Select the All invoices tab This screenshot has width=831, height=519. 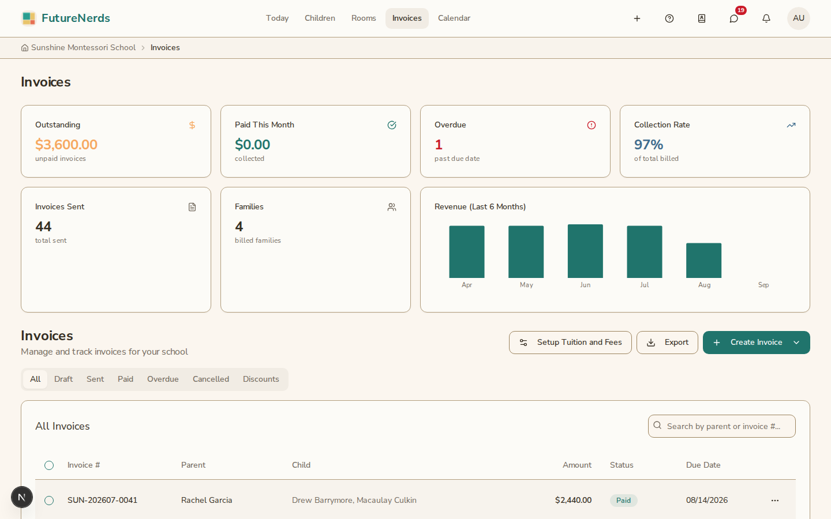[x=35, y=379]
